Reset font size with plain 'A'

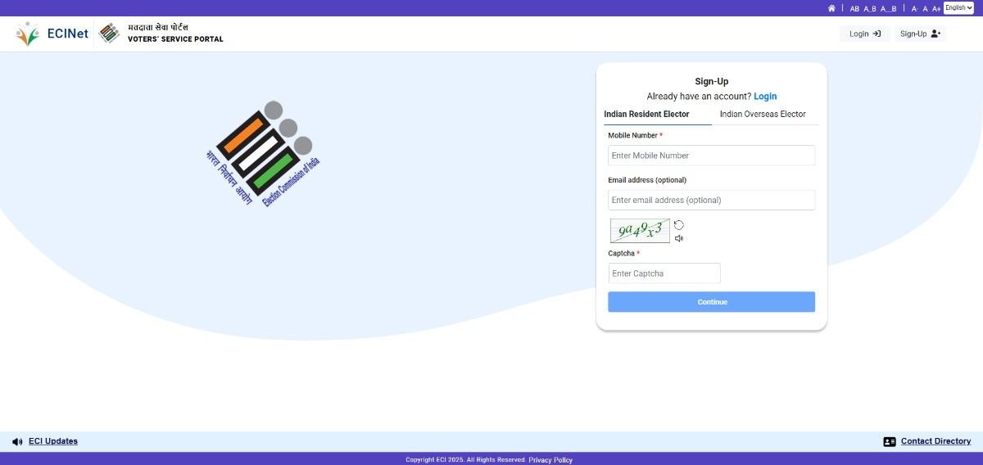click(x=925, y=8)
